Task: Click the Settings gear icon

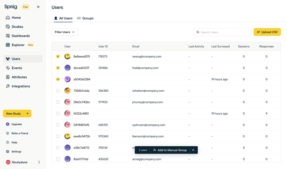Action: tap(8, 152)
